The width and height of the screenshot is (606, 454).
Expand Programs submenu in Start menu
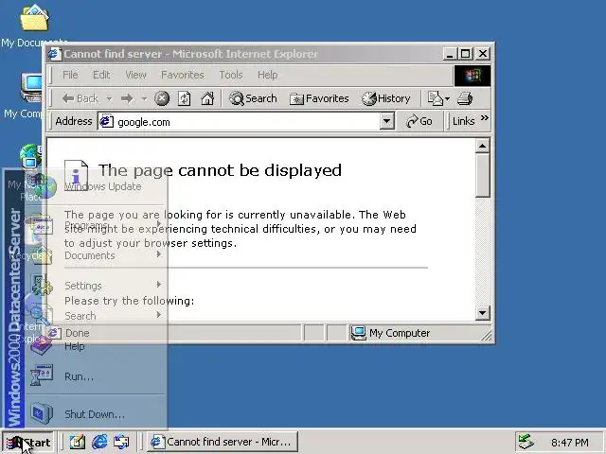coord(95,224)
